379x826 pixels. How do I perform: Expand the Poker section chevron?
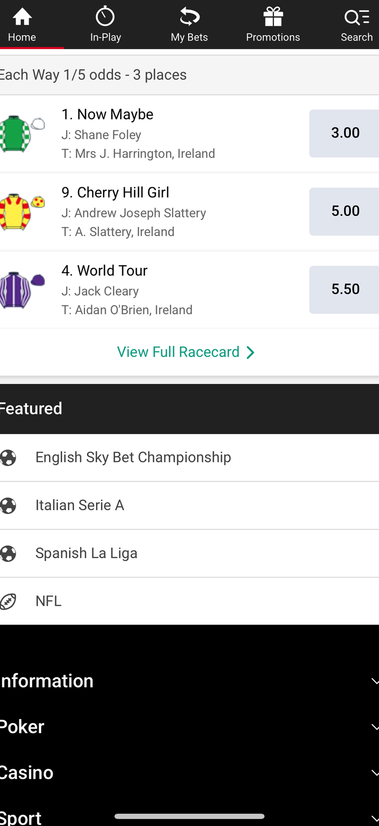pyautogui.click(x=374, y=727)
